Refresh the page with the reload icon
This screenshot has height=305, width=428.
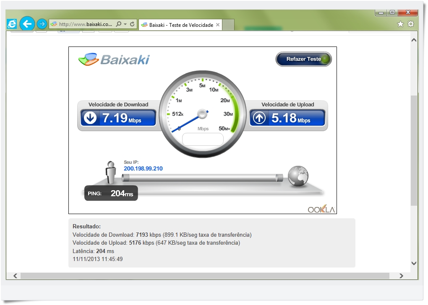click(132, 24)
